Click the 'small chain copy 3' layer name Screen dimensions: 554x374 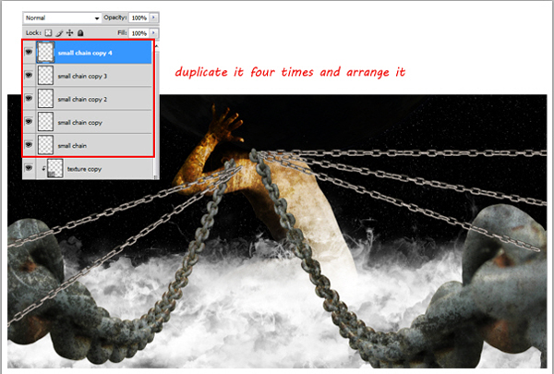(82, 76)
